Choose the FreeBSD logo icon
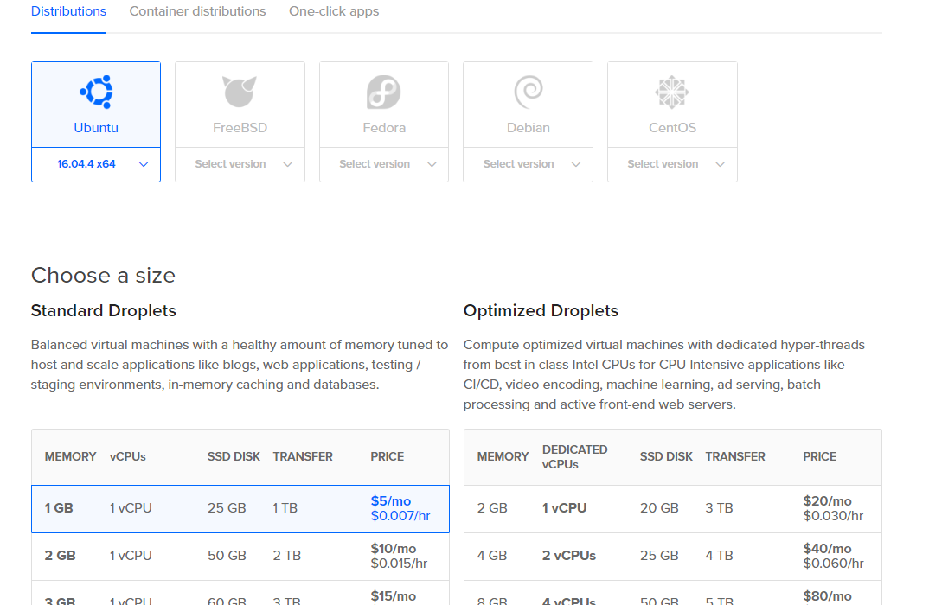This screenshot has width=929, height=605. point(240,92)
